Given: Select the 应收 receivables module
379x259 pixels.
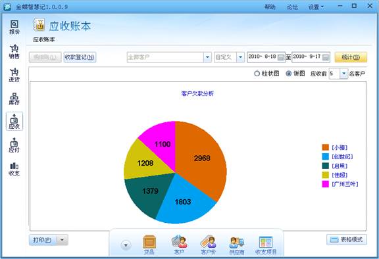Looking at the screenshot, I should (14, 121).
